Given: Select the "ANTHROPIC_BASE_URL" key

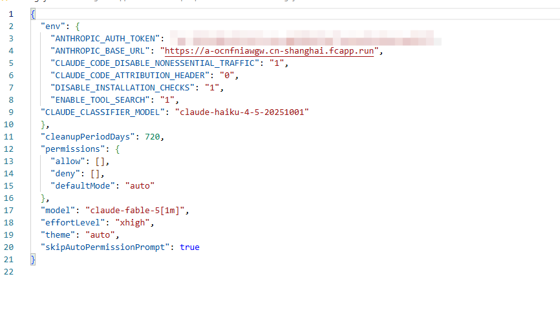Looking at the screenshot, I should coord(100,51).
